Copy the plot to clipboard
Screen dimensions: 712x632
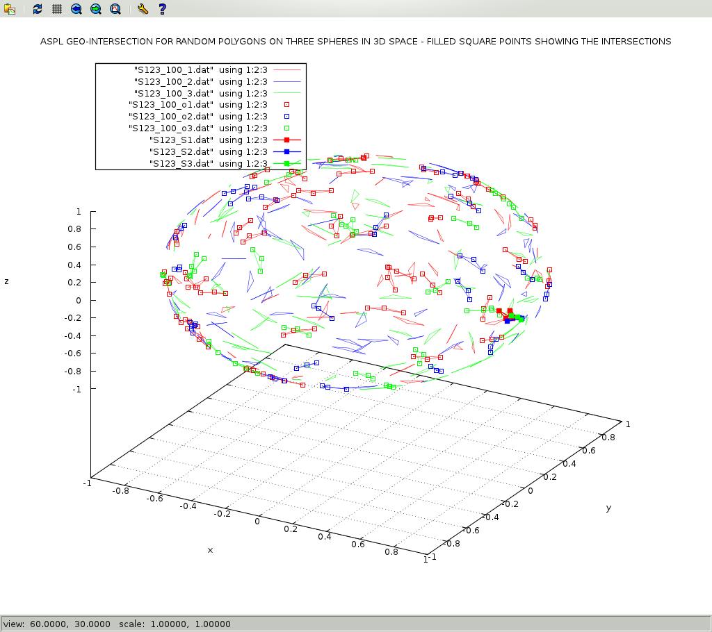pyautogui.click(x=10, y=9)
